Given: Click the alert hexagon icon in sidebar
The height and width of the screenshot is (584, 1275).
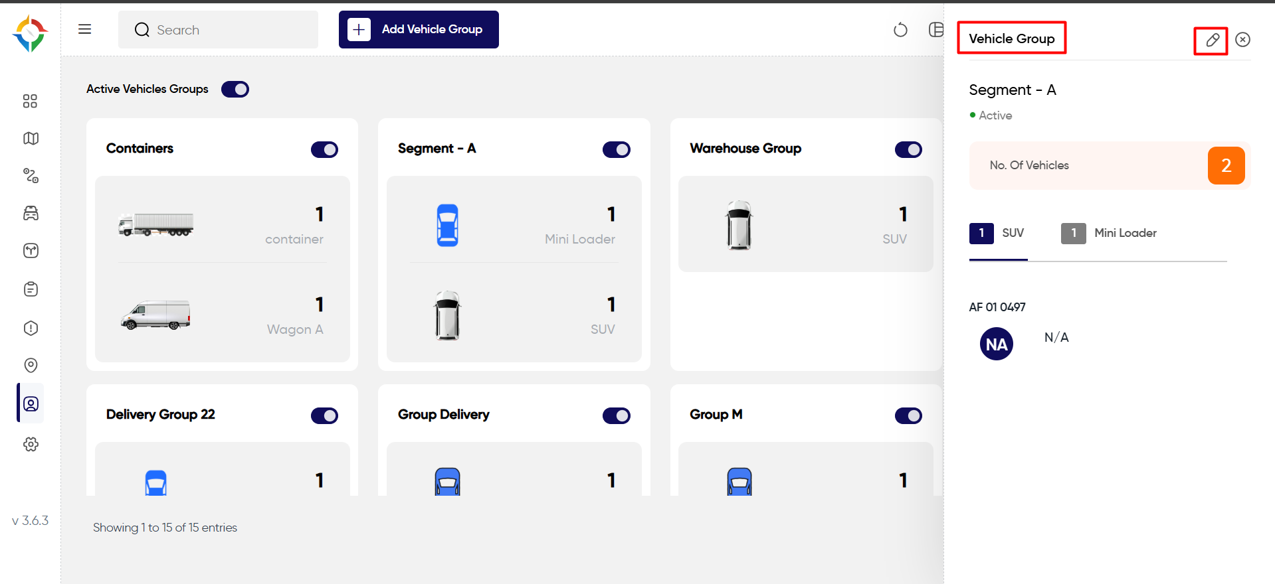Looking at the screenshot, I should click(31, 328).
